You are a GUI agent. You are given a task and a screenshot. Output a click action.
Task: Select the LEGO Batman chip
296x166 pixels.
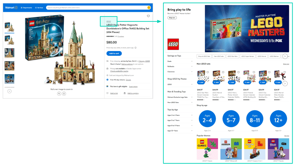coord(274,56)
